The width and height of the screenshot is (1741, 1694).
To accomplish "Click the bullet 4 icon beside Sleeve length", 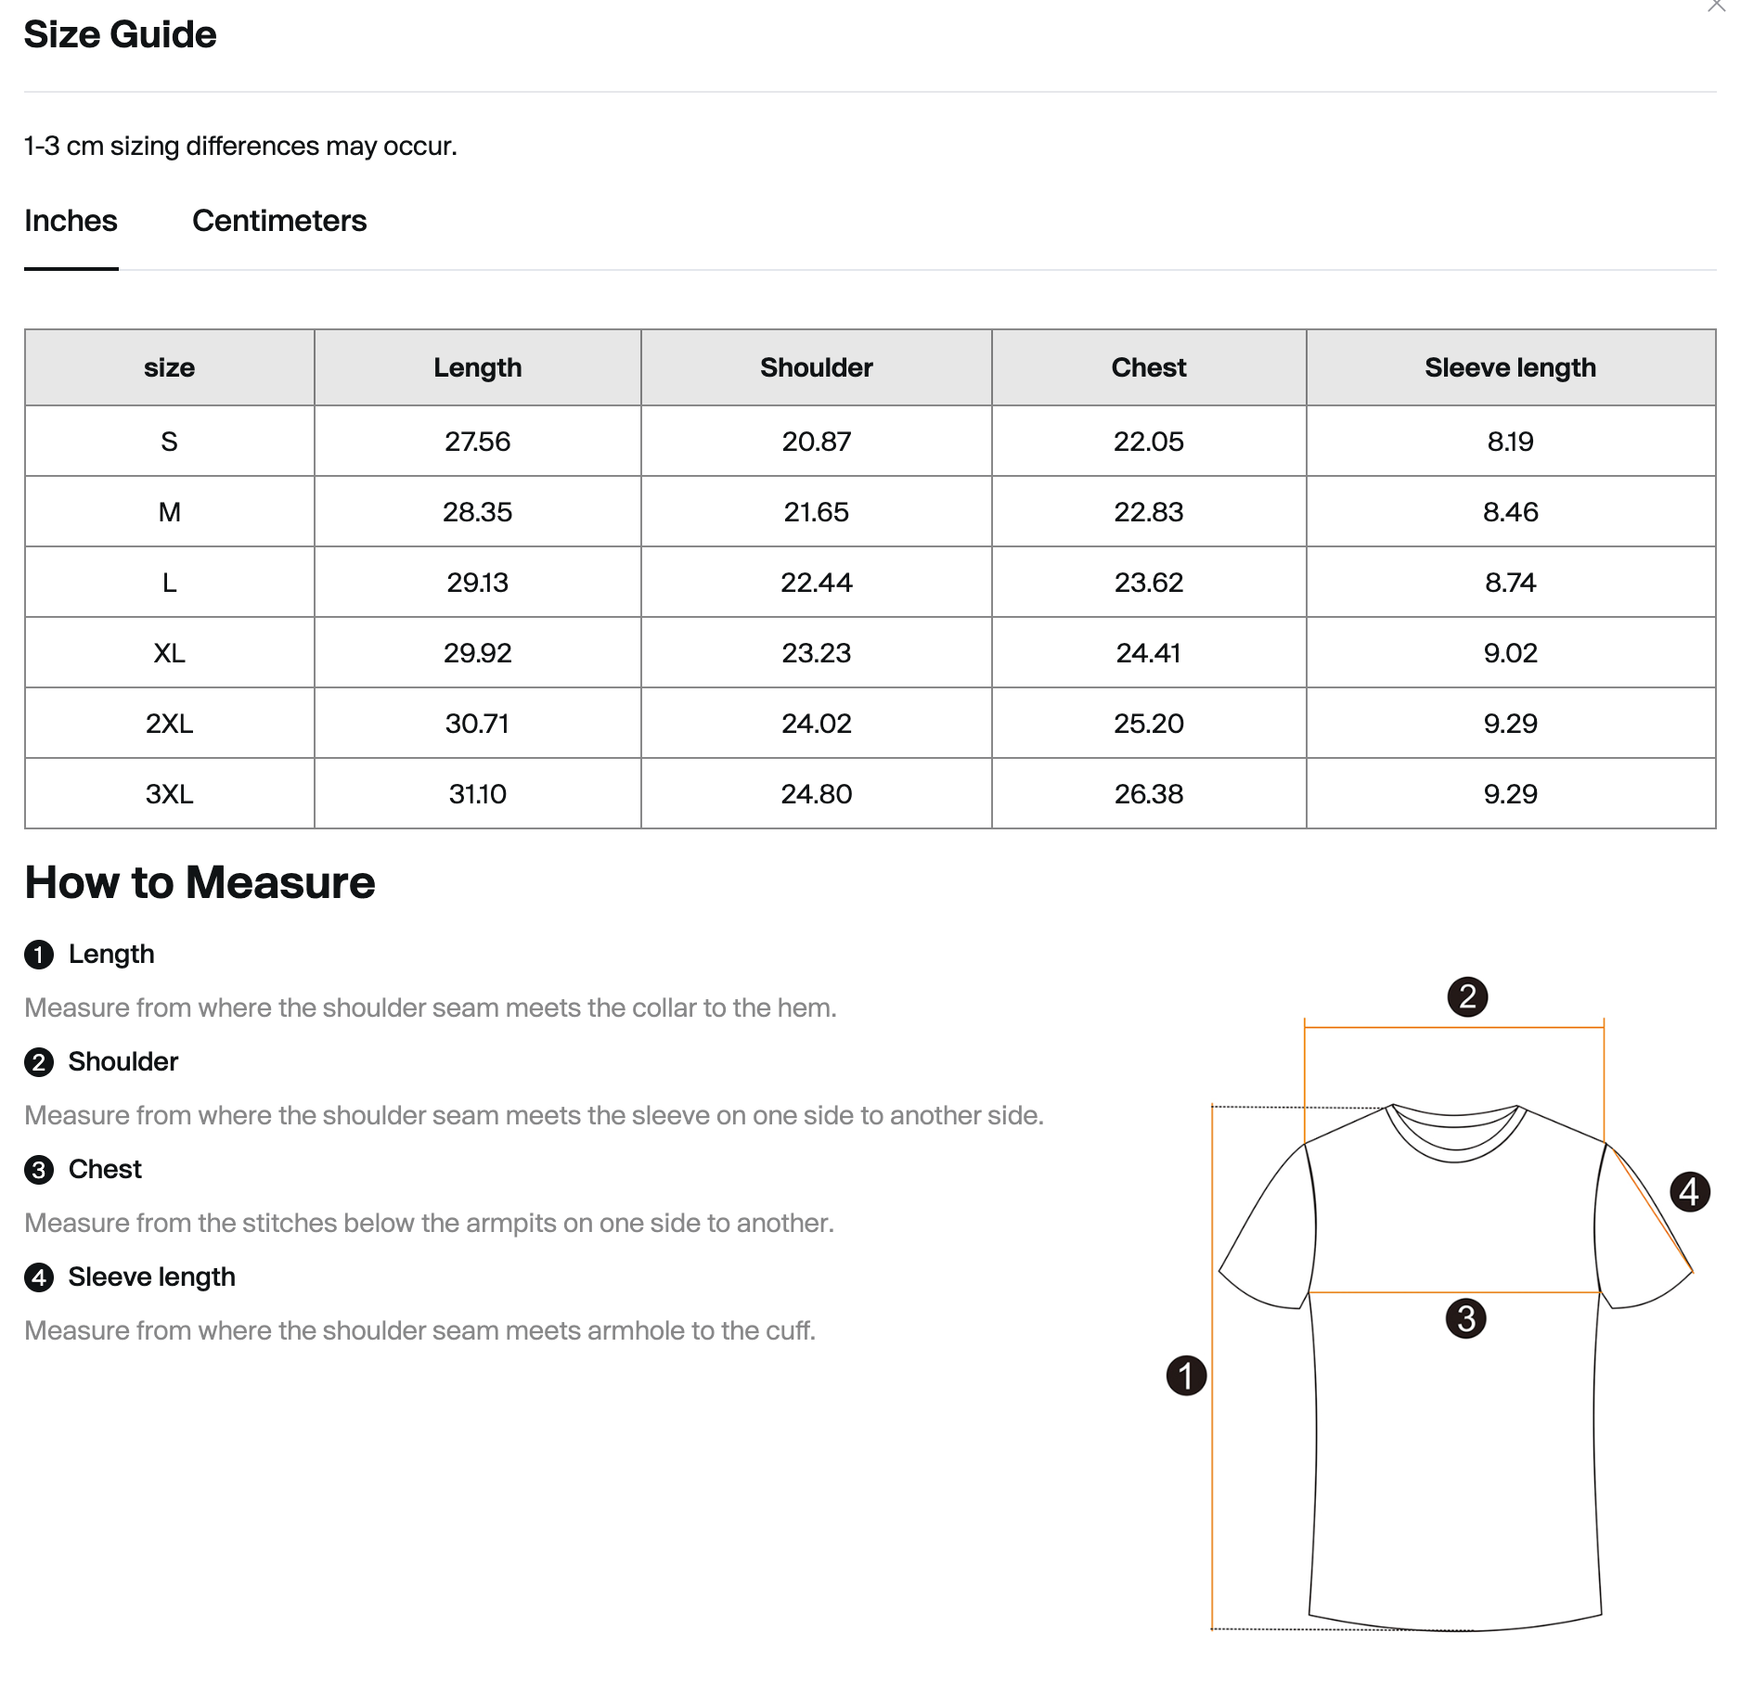I will (39, 1277).
